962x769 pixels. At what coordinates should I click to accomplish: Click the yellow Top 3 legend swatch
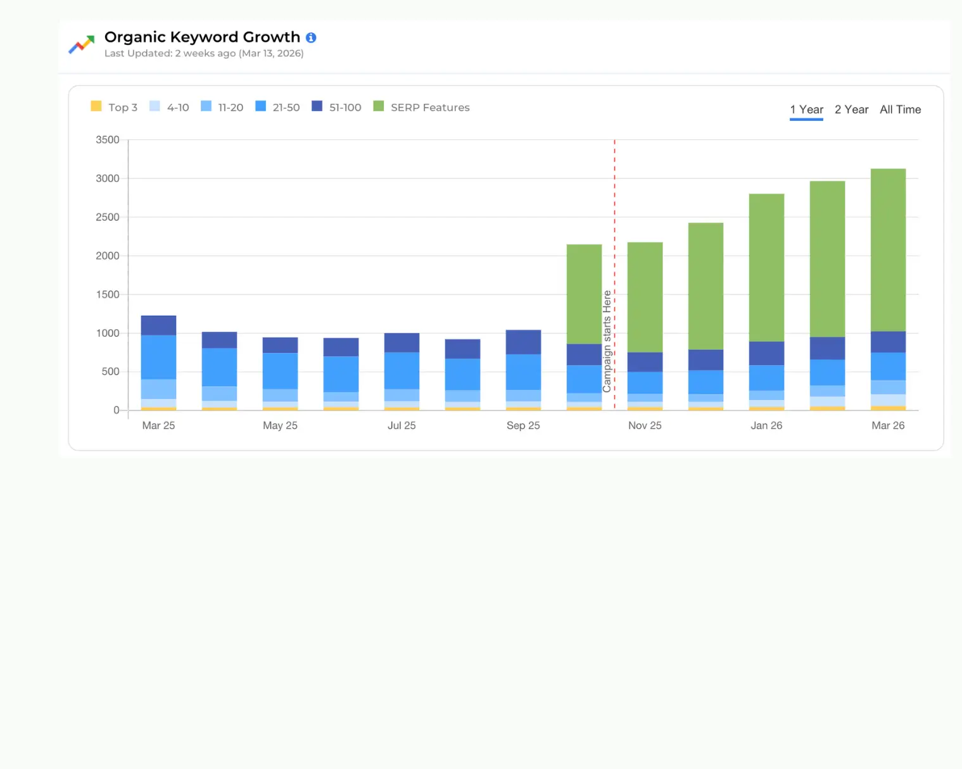pyautogui.click(x=96, y=106)
